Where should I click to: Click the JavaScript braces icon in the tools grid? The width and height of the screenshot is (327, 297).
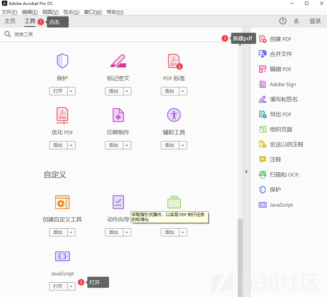(x=62, y=256)
